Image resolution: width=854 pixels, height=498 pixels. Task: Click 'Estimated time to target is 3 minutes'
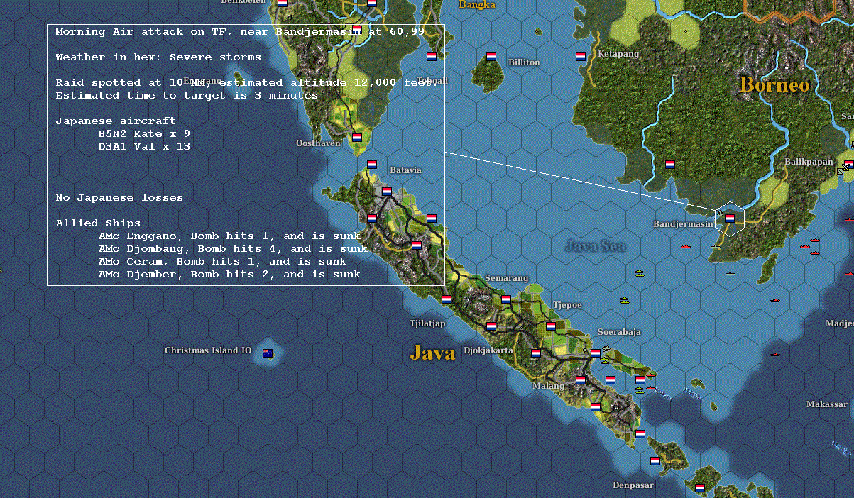point(187,95)
